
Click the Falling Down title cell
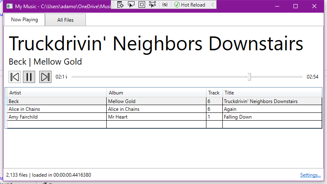click(x=272, y=117)
